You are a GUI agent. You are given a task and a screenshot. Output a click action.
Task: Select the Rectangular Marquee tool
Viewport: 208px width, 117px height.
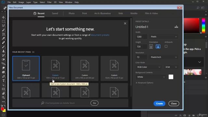tap(3, 21)
